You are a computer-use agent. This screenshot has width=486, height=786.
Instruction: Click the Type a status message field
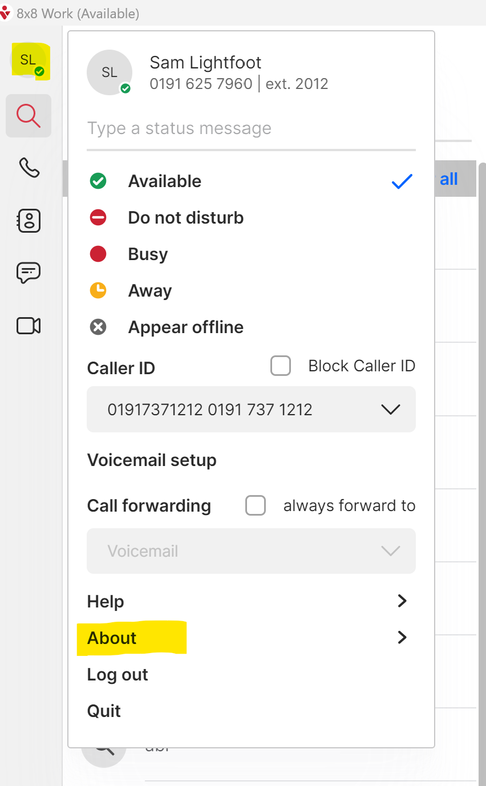[251, 129]
